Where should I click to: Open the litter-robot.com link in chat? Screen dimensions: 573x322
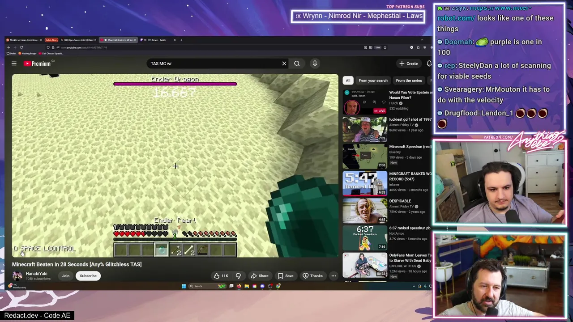(x=485, y=13)
